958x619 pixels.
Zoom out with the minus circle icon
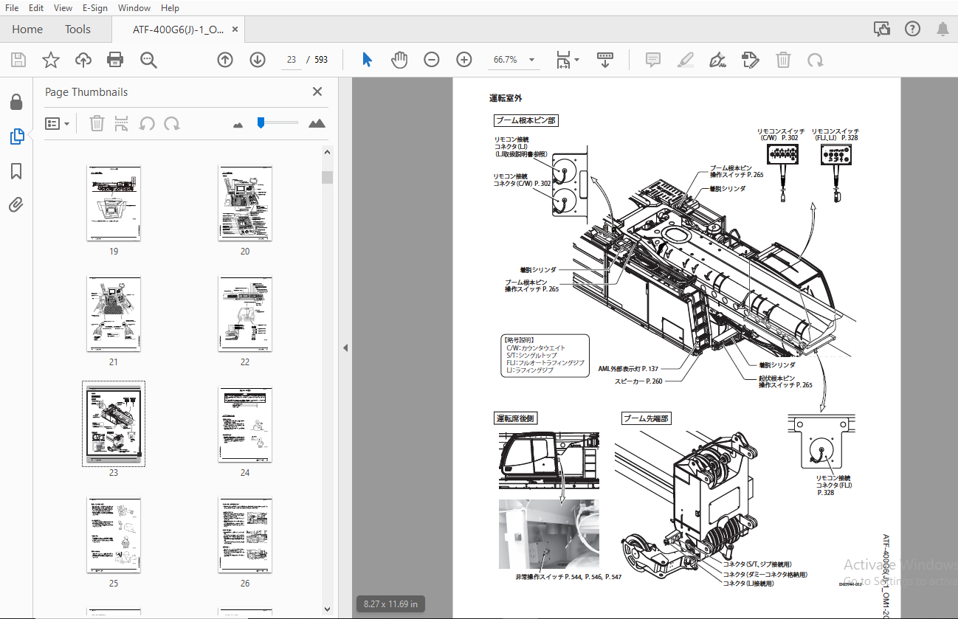(432, 60)
